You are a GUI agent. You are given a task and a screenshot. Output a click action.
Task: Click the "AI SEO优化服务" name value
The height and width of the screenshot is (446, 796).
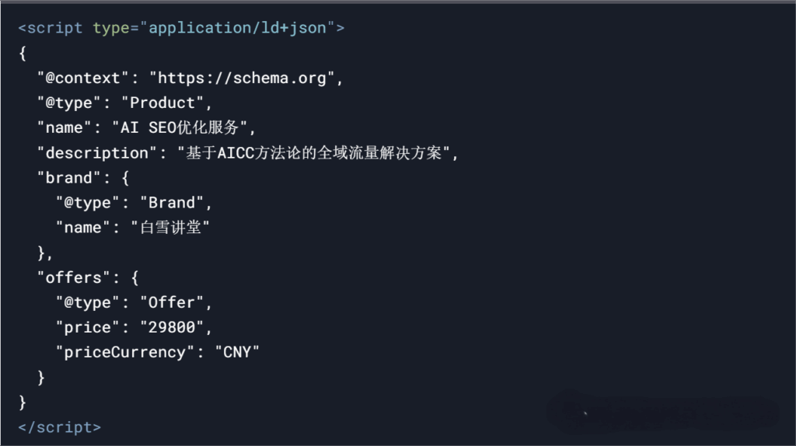tap(183, 127)
